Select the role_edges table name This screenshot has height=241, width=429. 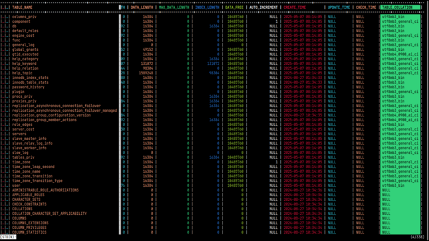pyautogui.click(x=22, y=125)
